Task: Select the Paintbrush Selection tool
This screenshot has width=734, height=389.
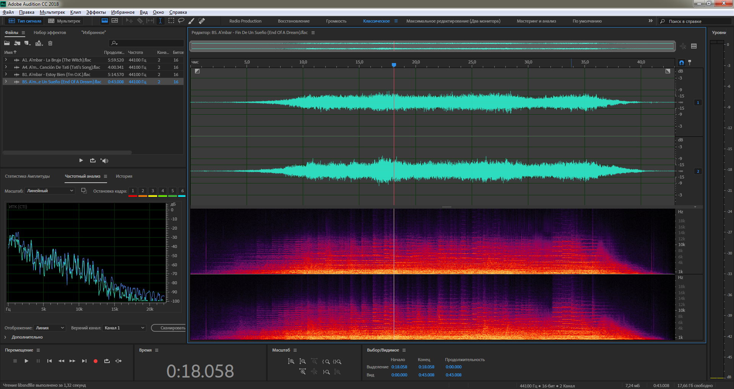Action: click(191, 21)
